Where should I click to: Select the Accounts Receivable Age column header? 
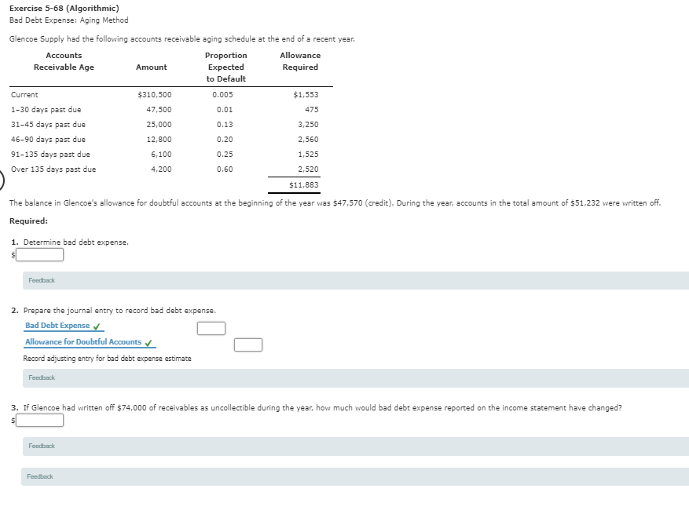click(64, 61)
